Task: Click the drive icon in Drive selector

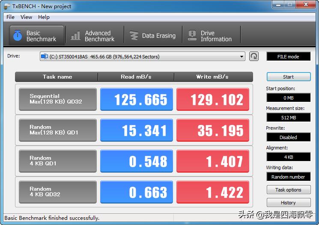Action: click(x=45, y=56)
